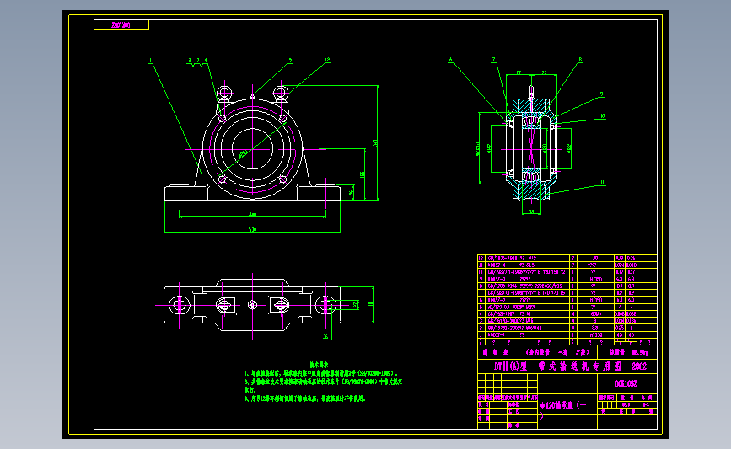Select leader callout 8 on section view
Screen dimensions: 731x449
pos(580,60)
